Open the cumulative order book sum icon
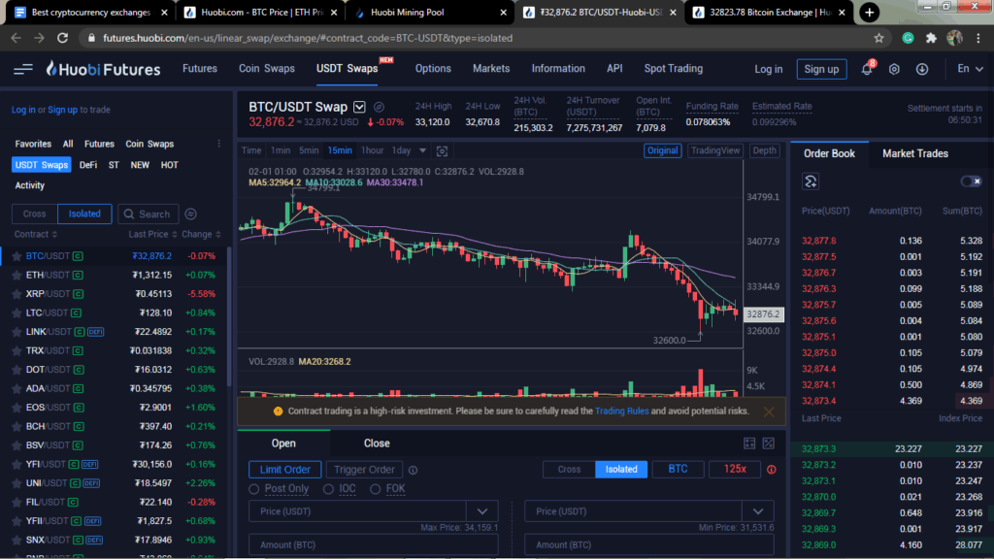 812,181
